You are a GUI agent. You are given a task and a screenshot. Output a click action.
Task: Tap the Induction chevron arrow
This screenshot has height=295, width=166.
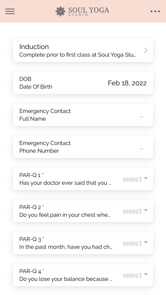pyautogui.click(x=146, y=50)
